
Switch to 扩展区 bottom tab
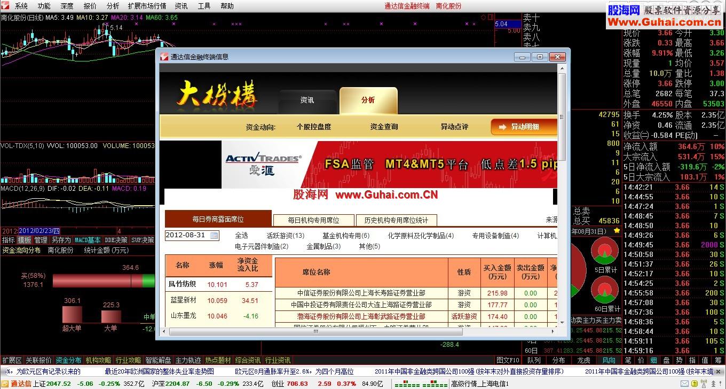(12, 360)
